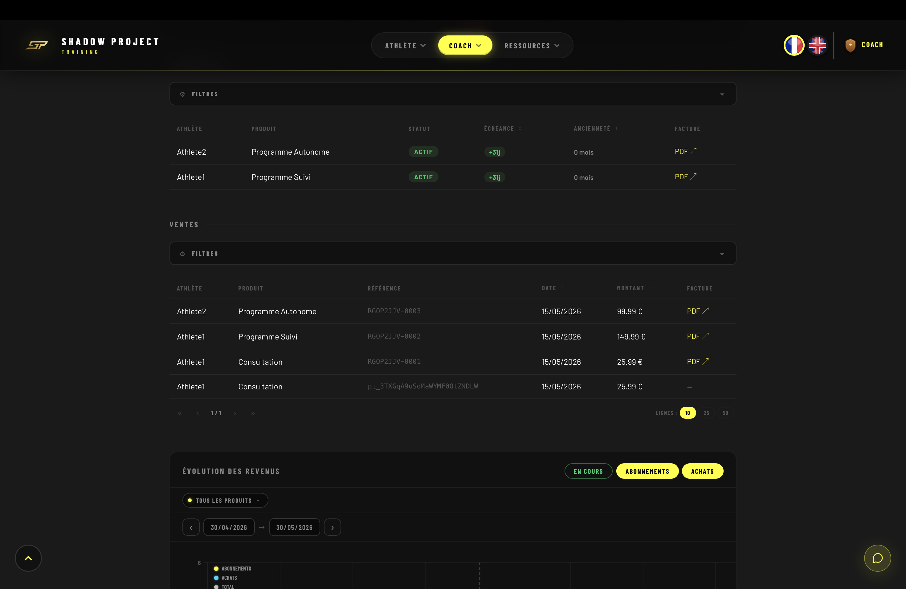
Task: Click the scroll-to-top arrow button
Action: (28, 558)
